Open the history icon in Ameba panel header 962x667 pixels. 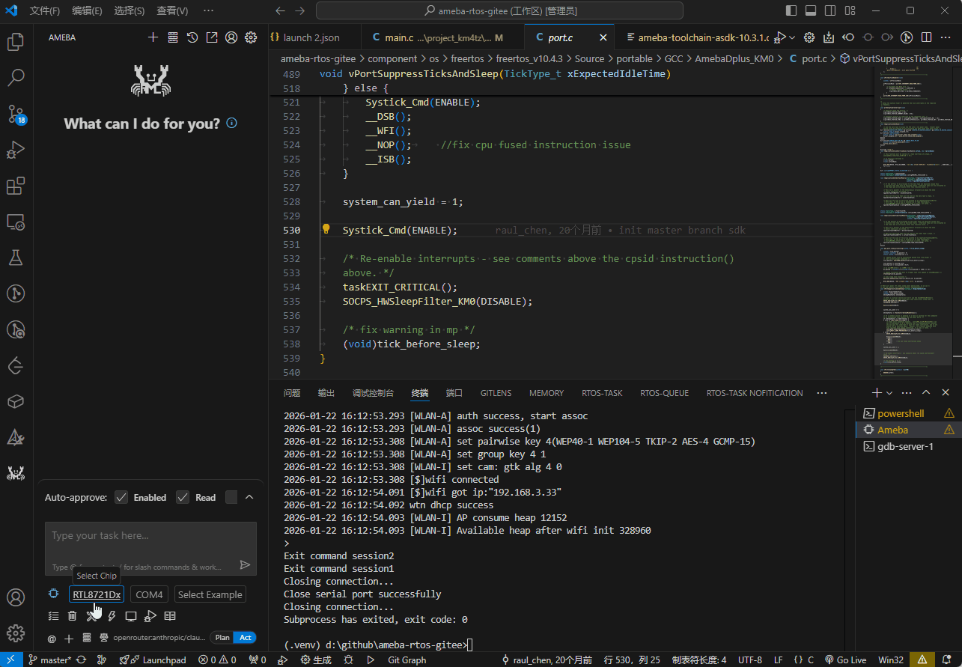tap(192, 37)
